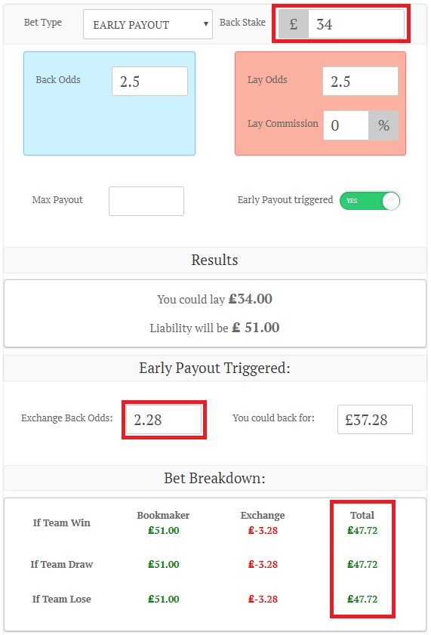This screenshot has height=635, width=431.
Task: Click the 'You could back for' amount box
Action: (x=375, y=420)
